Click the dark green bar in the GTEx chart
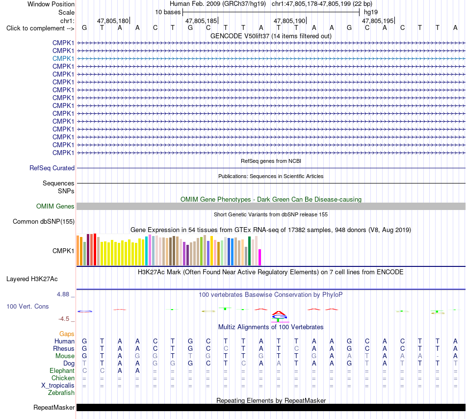466x419 pixels. [x=250, y=251]
